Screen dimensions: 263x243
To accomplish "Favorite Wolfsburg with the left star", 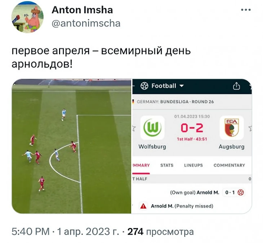I will click(x=134, y=128).
